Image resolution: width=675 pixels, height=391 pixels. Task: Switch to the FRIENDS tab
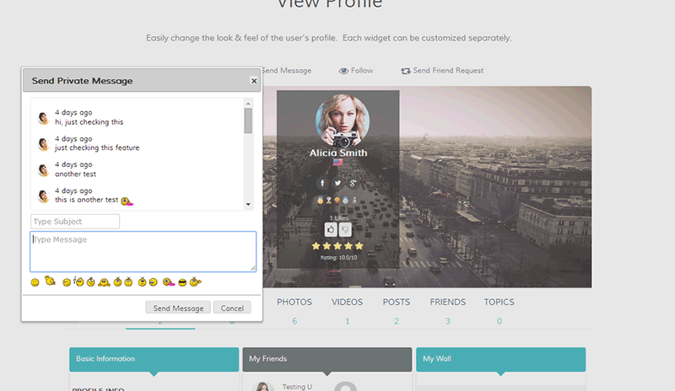448,302
